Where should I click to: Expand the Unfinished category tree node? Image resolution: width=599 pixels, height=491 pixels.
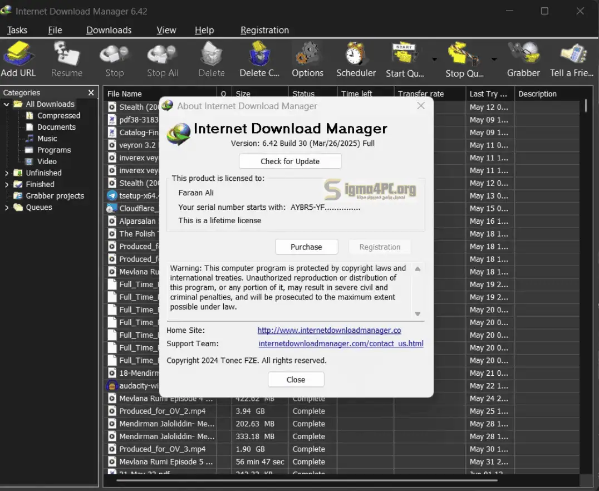point(7,173)
